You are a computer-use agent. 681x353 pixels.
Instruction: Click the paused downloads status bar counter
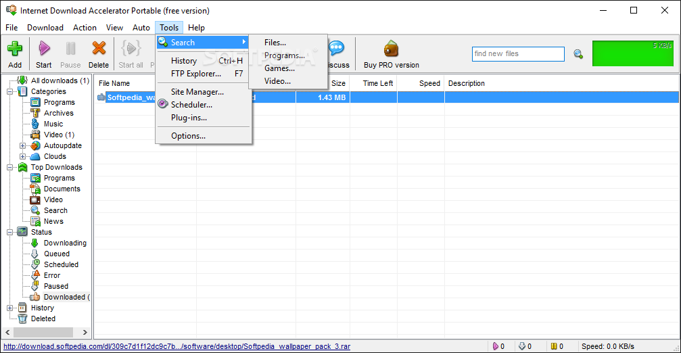[557, 346]
